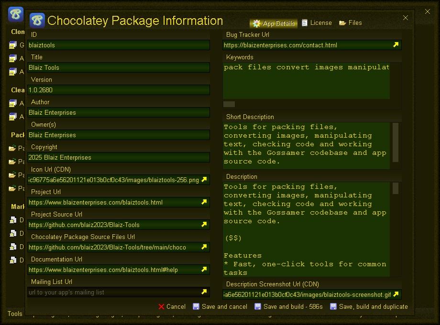This screenshot has width=440, height=325.
Task: Click the Files folder icon
Action: coord(342,23)
